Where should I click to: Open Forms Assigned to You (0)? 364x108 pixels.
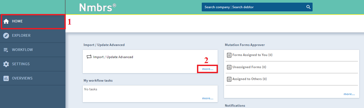click(252, 55)
